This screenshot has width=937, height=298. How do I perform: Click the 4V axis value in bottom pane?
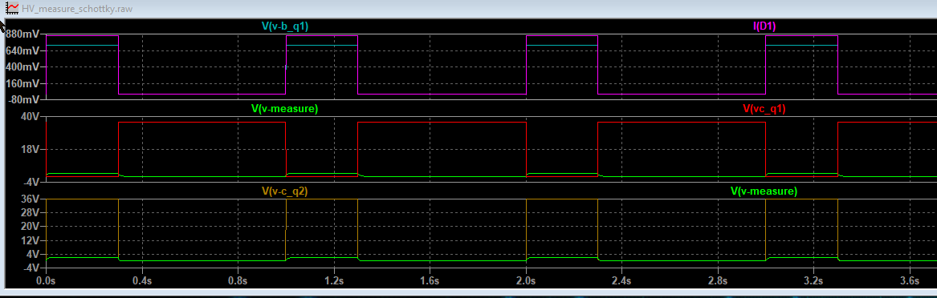pos(32,254)
